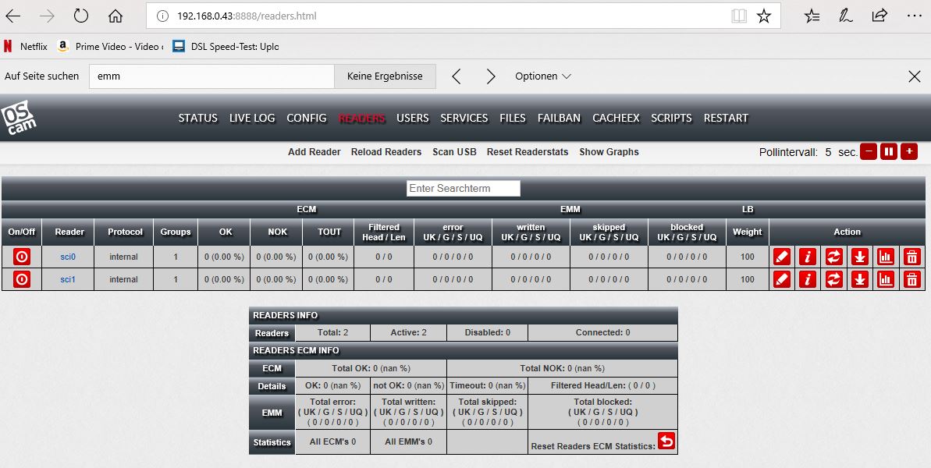The width and height of the screenshot is (931, 468).
Task: Click the edit pencil icon for sci0
Action: click(781, 256)
